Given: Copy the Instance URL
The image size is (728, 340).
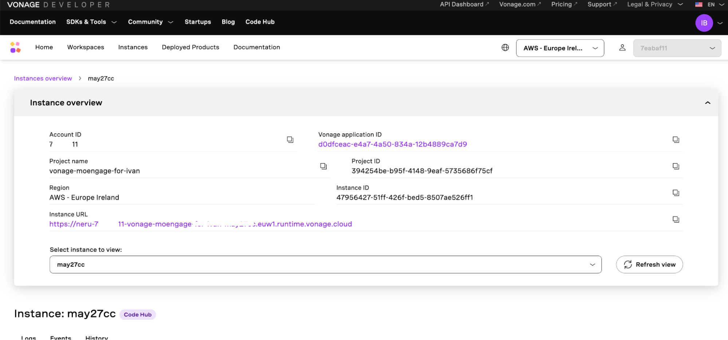Looking at the screenshot, I should click(676, 219).
